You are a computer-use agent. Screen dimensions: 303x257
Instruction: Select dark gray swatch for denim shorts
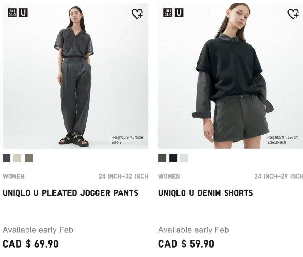(162, 158)
